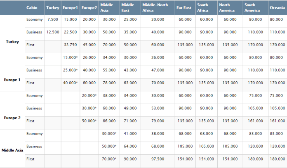Click the 'Oceania' column header
Viewport: 287px width, 168px height.
click(277, 8)
